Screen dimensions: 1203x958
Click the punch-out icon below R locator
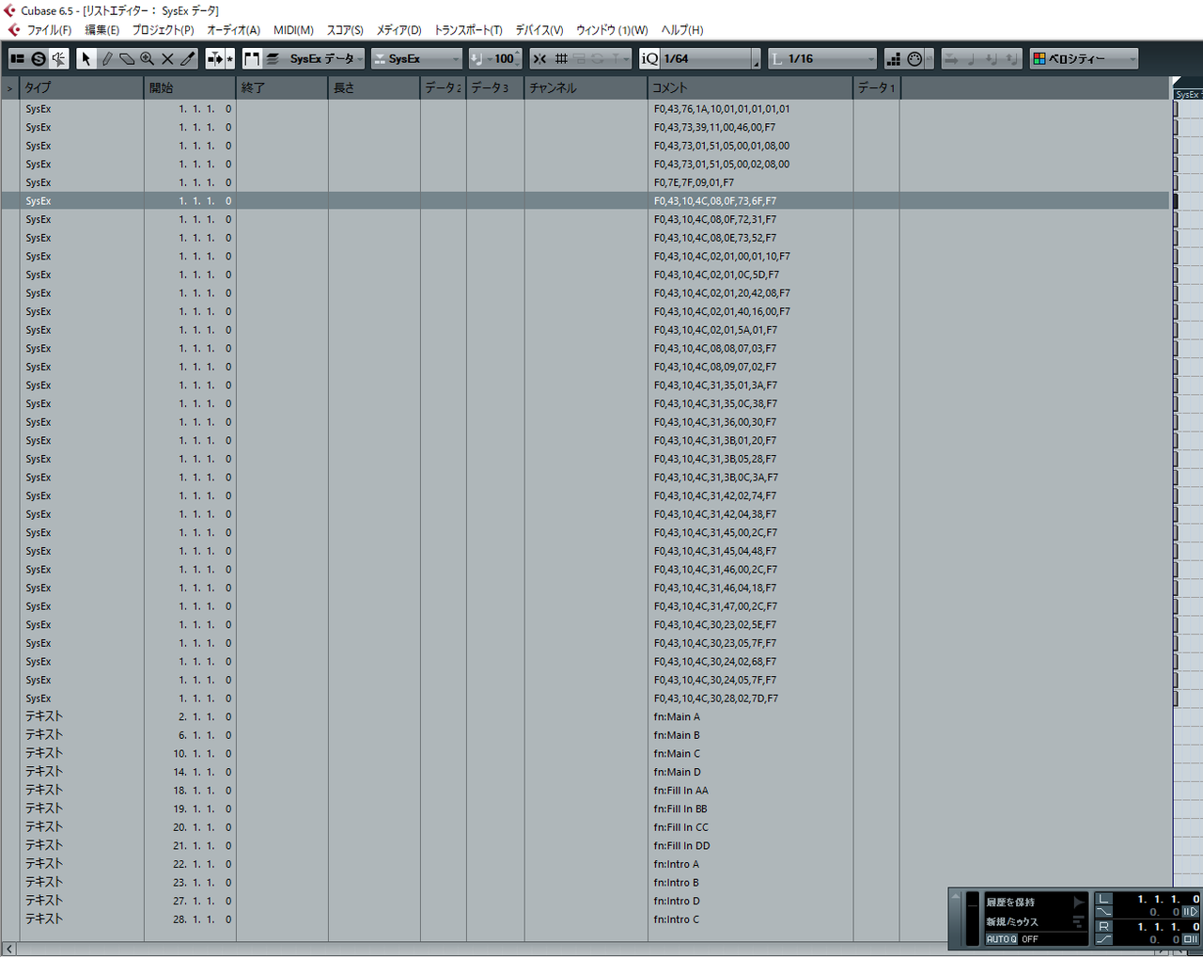[x=1103, y=939]
